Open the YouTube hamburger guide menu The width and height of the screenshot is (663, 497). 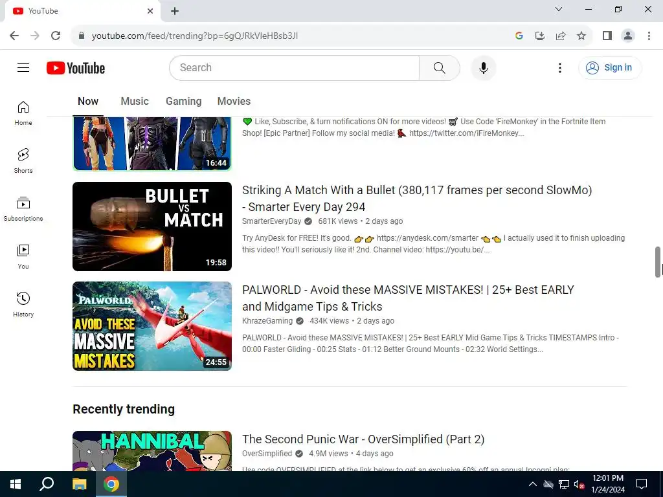pos(23,67)
